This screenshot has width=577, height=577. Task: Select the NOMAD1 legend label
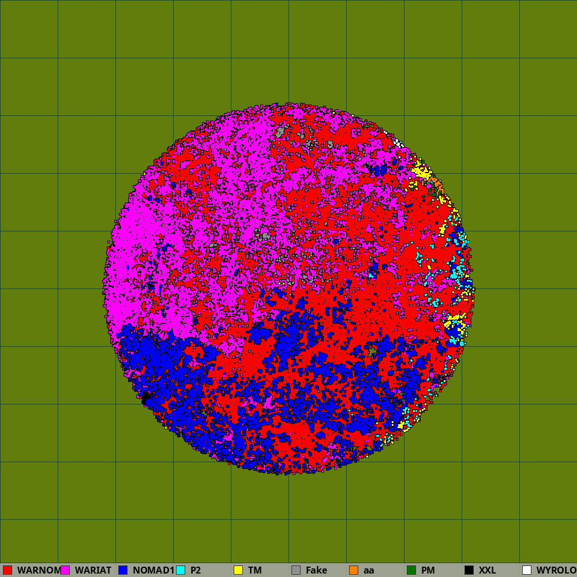153,571
